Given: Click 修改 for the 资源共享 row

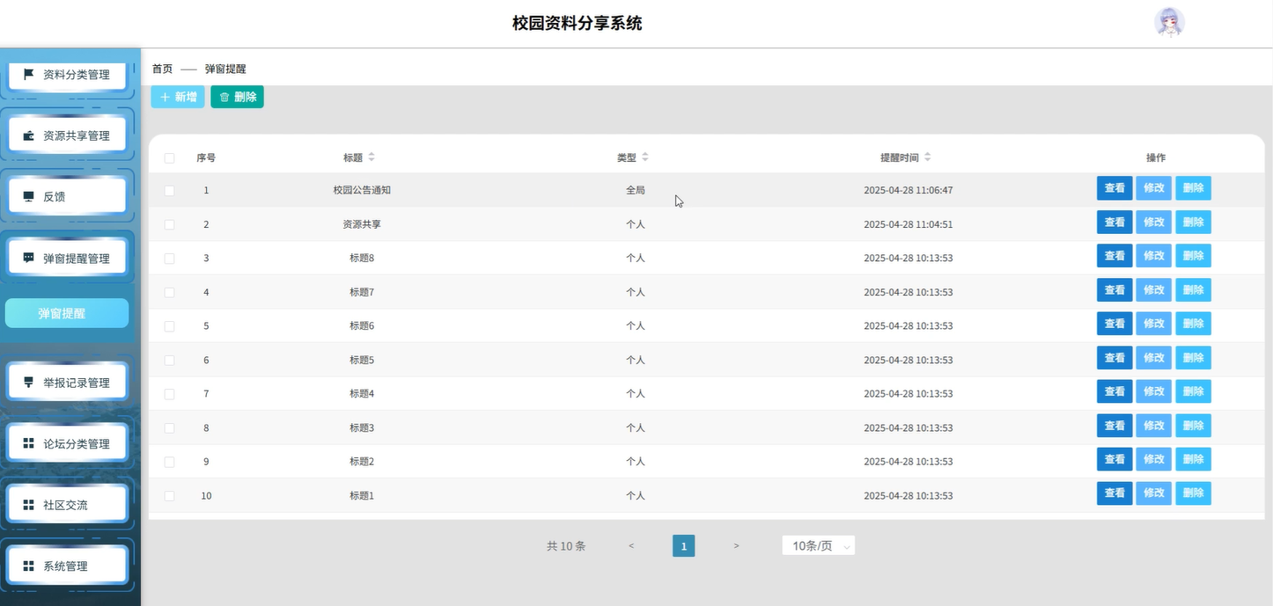Looking at the screenshot, I should click(1154, 222).
